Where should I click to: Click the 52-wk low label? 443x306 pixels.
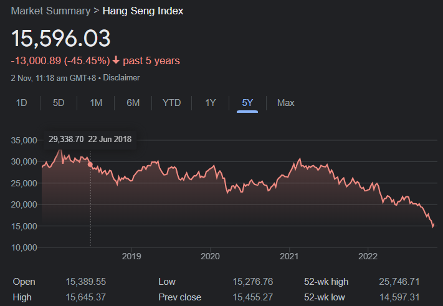(x=325, y=297)
